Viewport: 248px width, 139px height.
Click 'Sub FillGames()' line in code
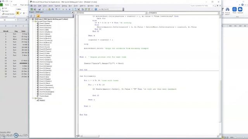pyautogui.click(x=88, y=76)
